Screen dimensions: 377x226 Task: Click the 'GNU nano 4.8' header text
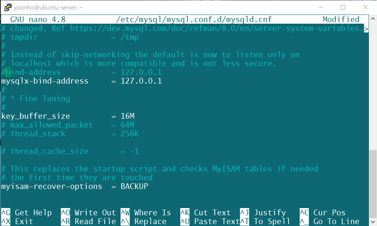(38, 19)
